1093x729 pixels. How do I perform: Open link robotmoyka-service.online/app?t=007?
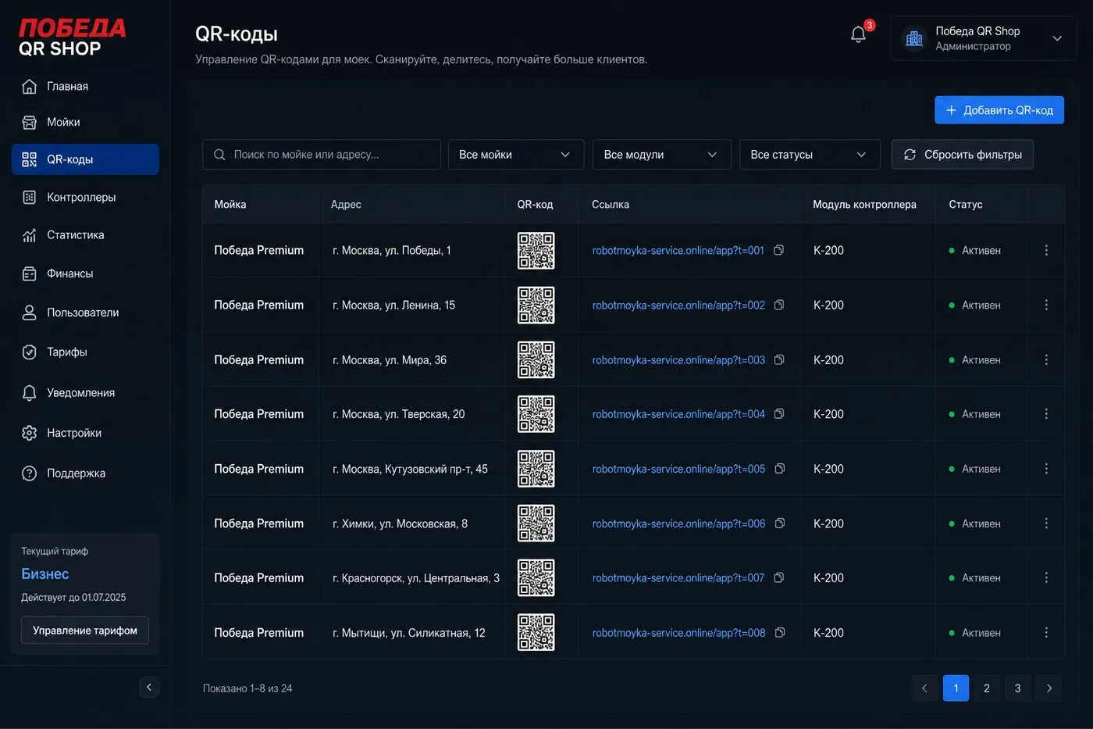678,578
